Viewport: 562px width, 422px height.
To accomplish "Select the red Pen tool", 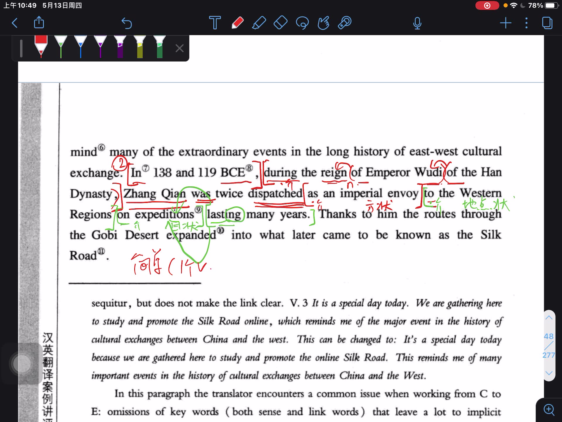I will coord(237,23).
